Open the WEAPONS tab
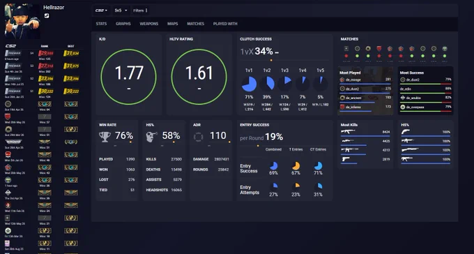This screenshot has height=254, width=474. coord(148,24)
